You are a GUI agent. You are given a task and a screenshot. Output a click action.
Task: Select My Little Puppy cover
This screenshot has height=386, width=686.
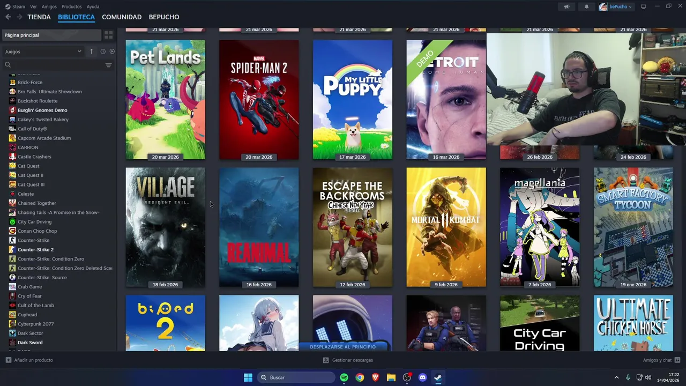point(353,100)
